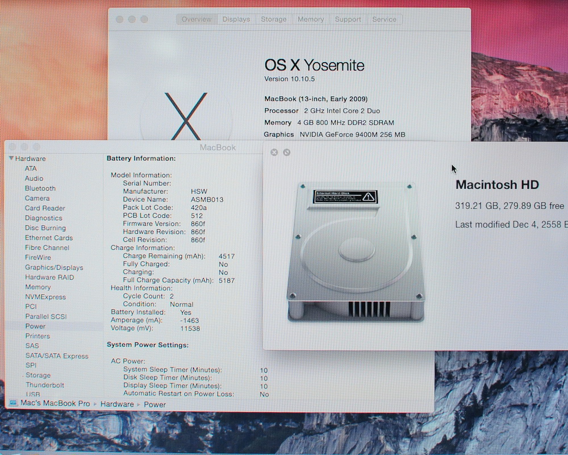Image resolution: width=568 pixels, height=455 pixels.
Task: Click device name ASMB013 value
Action: (207, 199)
